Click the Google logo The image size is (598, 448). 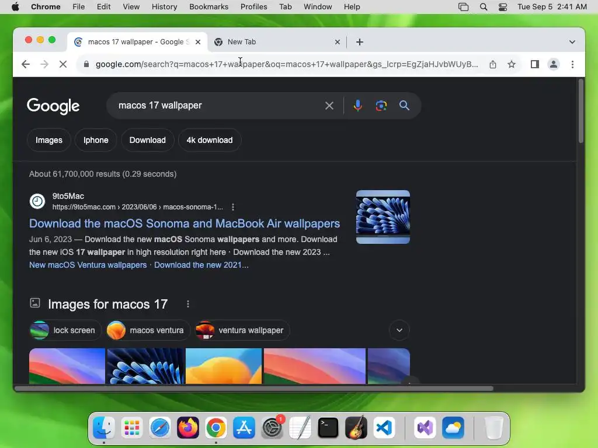53,106
